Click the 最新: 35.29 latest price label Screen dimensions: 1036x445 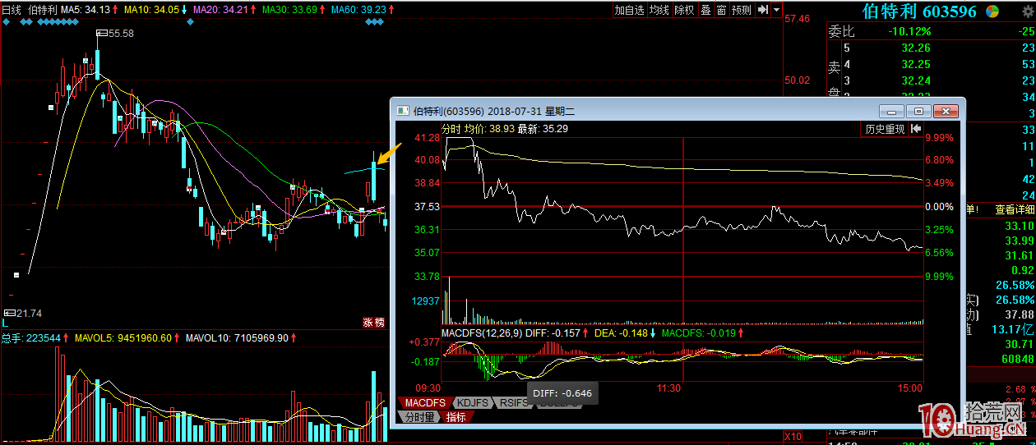pos(543,129)
